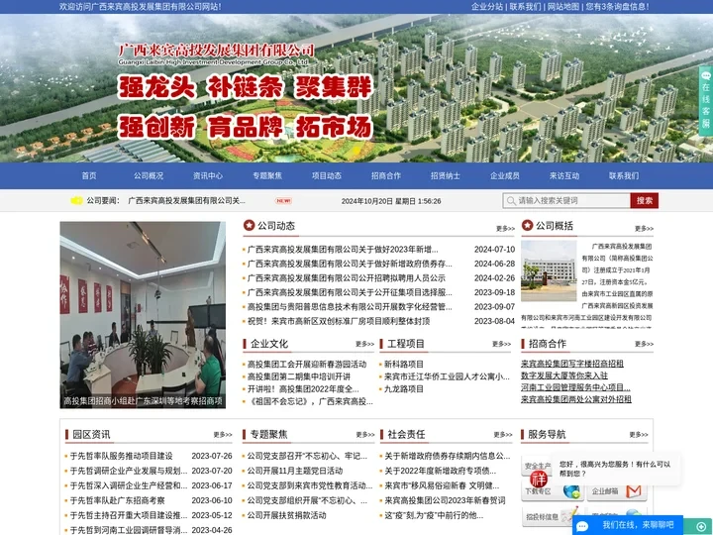The height and width of the screenshot is (535, 713).
Task: Click the green plus circle icon at bottom right
Action: click(701, 526)
